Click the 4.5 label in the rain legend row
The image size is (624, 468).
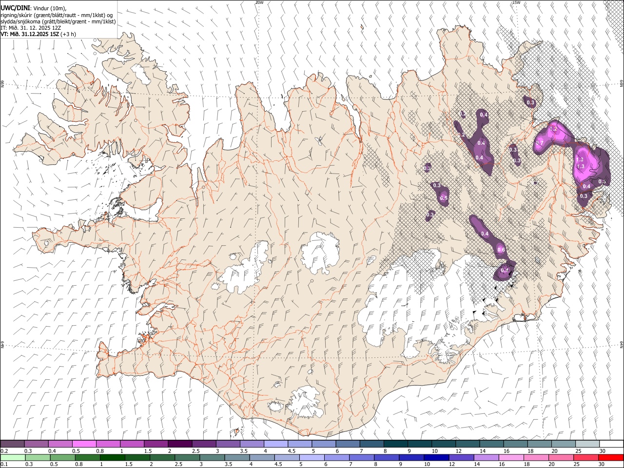278,464
